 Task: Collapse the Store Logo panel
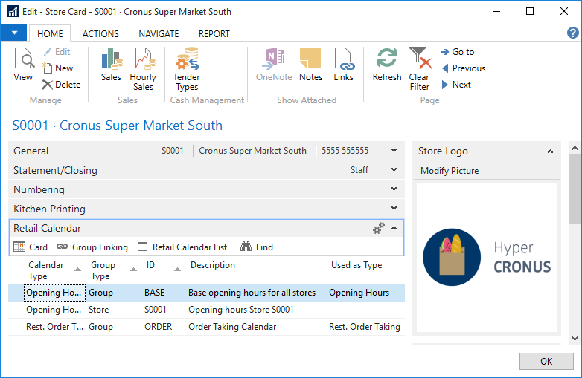[550, 151]
